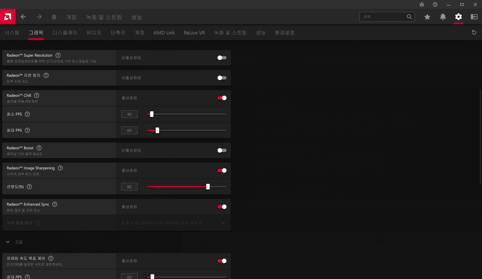Screen dimensions: 482x279
Task: Show help for 수직 재생 대기
Action: coord(38,223)
